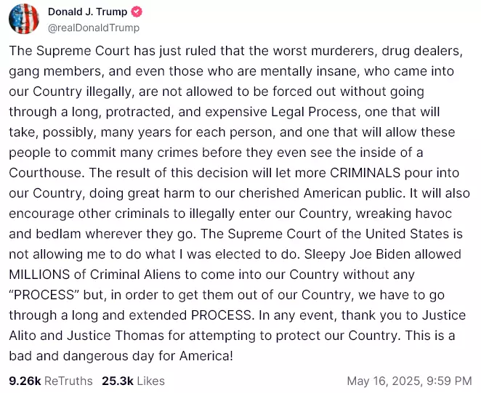Click the ReTruths label

[x=68, y=381]
